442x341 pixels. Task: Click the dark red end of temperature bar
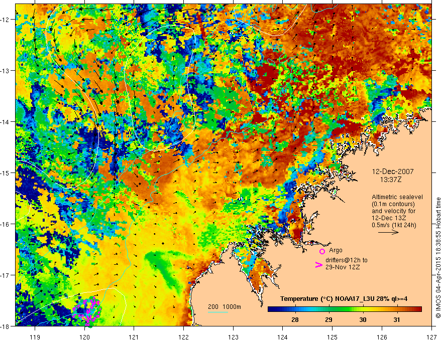pyautogui.click(x=419, y=309)
